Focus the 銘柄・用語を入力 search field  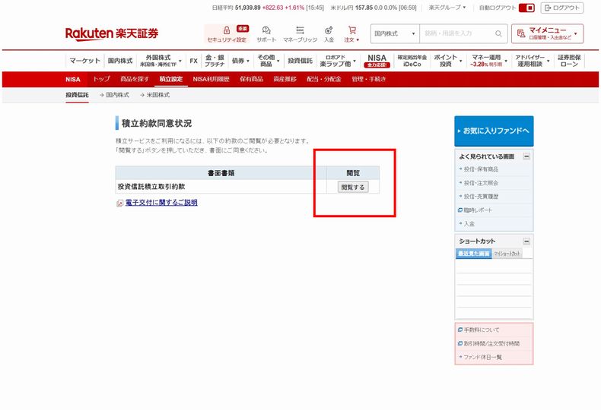pos(458,33)
